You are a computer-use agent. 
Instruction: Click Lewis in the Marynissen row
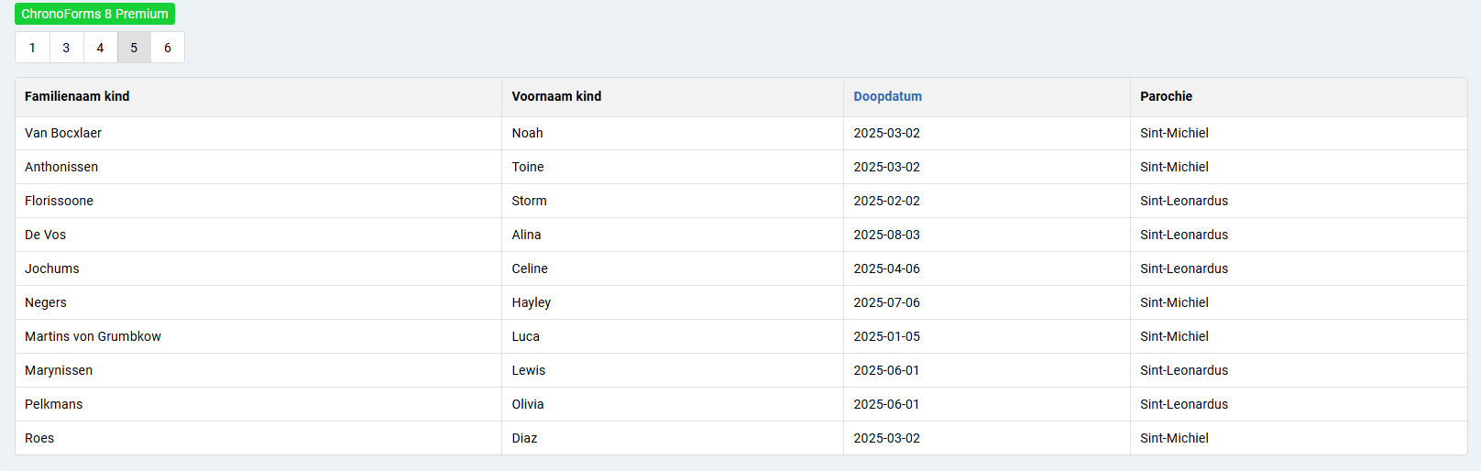point(528,370)
